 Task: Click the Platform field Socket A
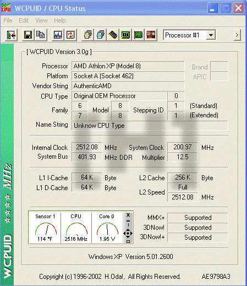128,76
